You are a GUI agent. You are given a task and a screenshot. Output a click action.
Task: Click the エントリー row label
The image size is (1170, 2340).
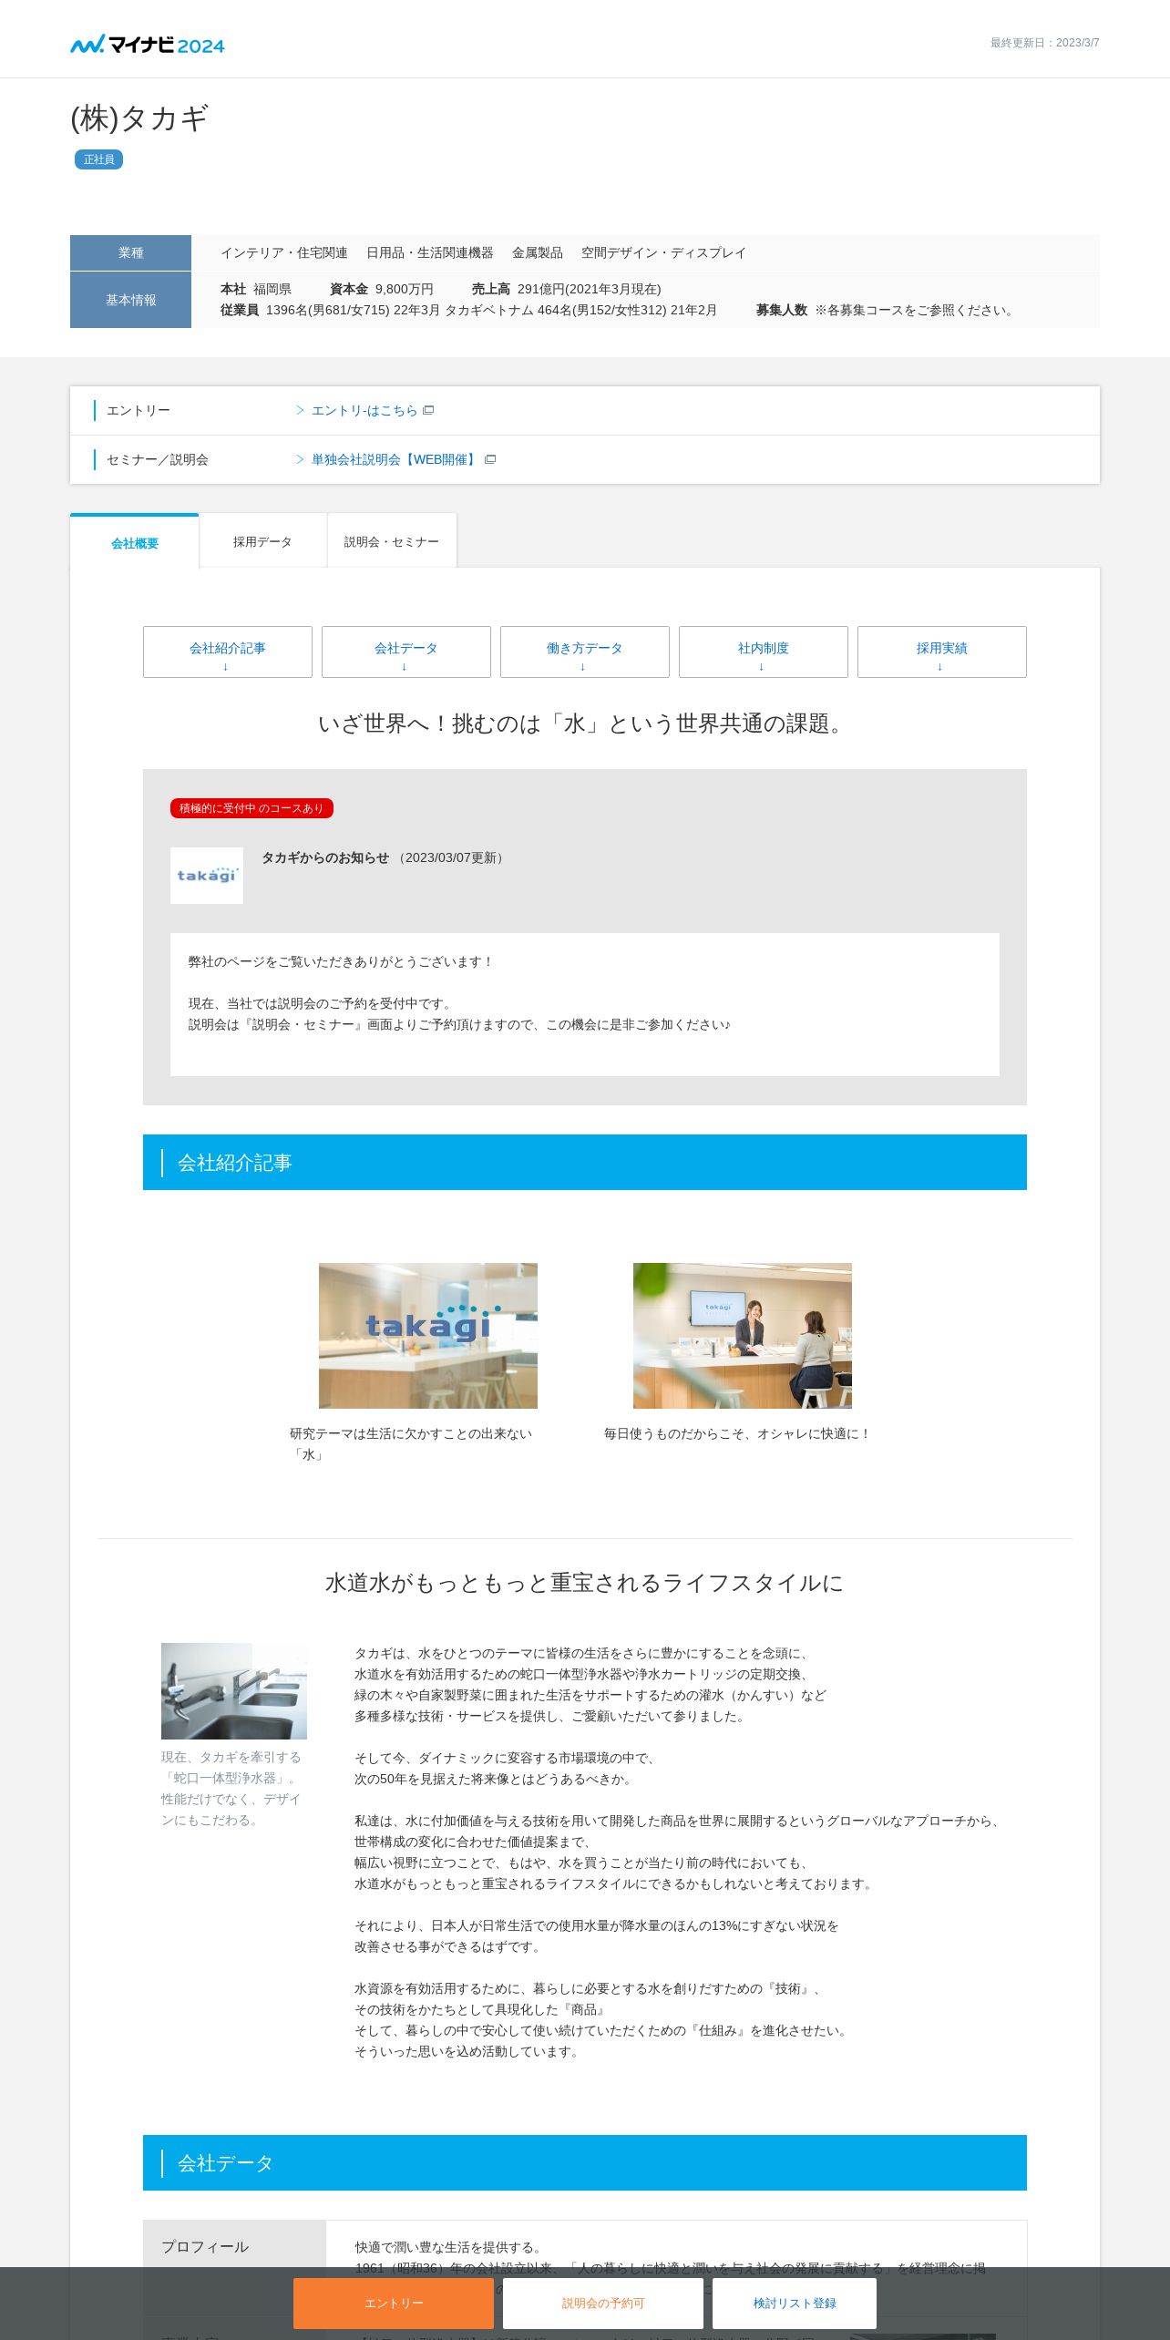[139, 411]
